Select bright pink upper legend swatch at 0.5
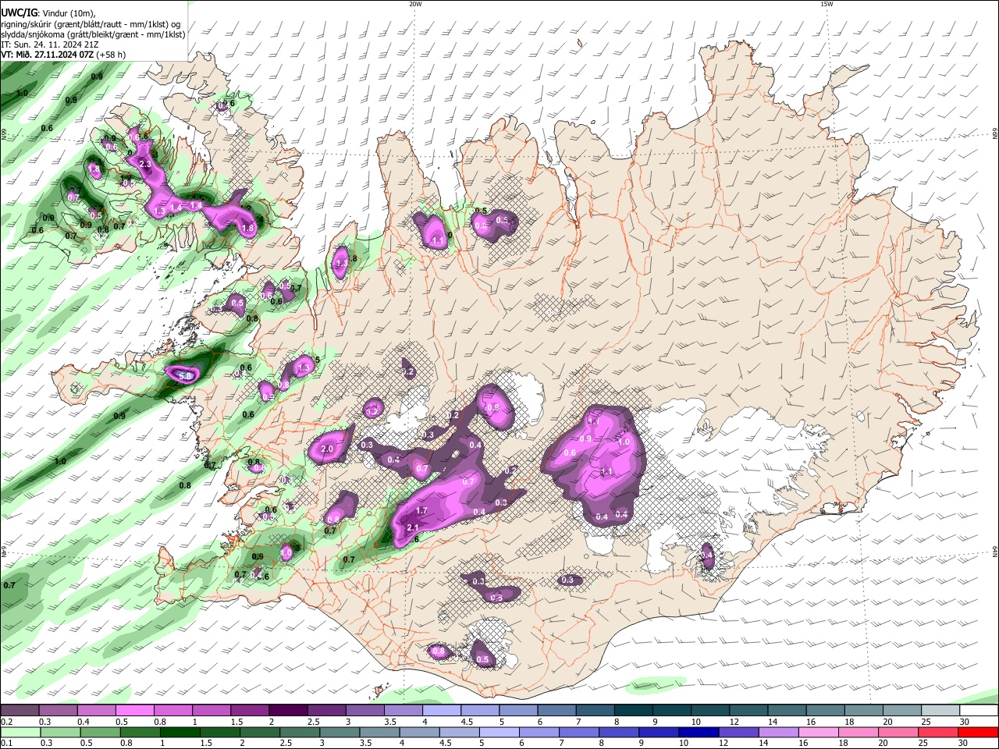999x749 pixels. 134,711
